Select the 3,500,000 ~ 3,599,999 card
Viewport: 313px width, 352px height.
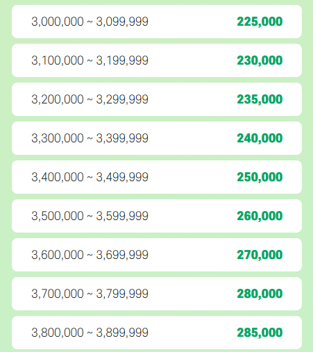[x=157, y=216]
